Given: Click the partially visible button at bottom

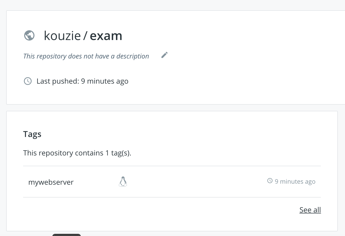Looking at the screenshot, I should tap(66, 235).
